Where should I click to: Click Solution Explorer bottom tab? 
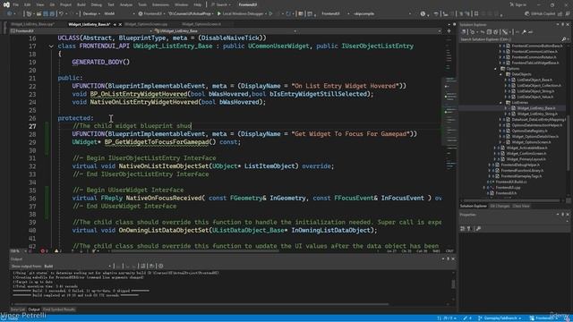474,207
